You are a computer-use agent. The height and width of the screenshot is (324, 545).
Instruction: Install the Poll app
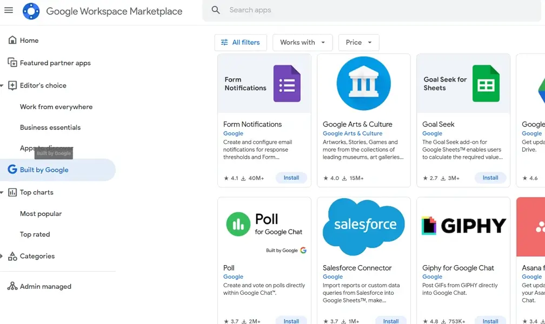coord(291,321)
